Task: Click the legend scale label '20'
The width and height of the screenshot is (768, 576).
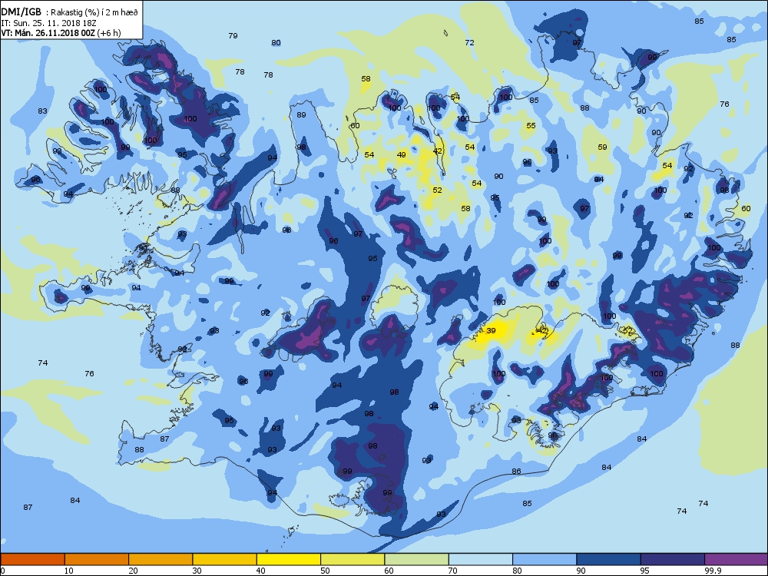Action: (x=133, y=571)
